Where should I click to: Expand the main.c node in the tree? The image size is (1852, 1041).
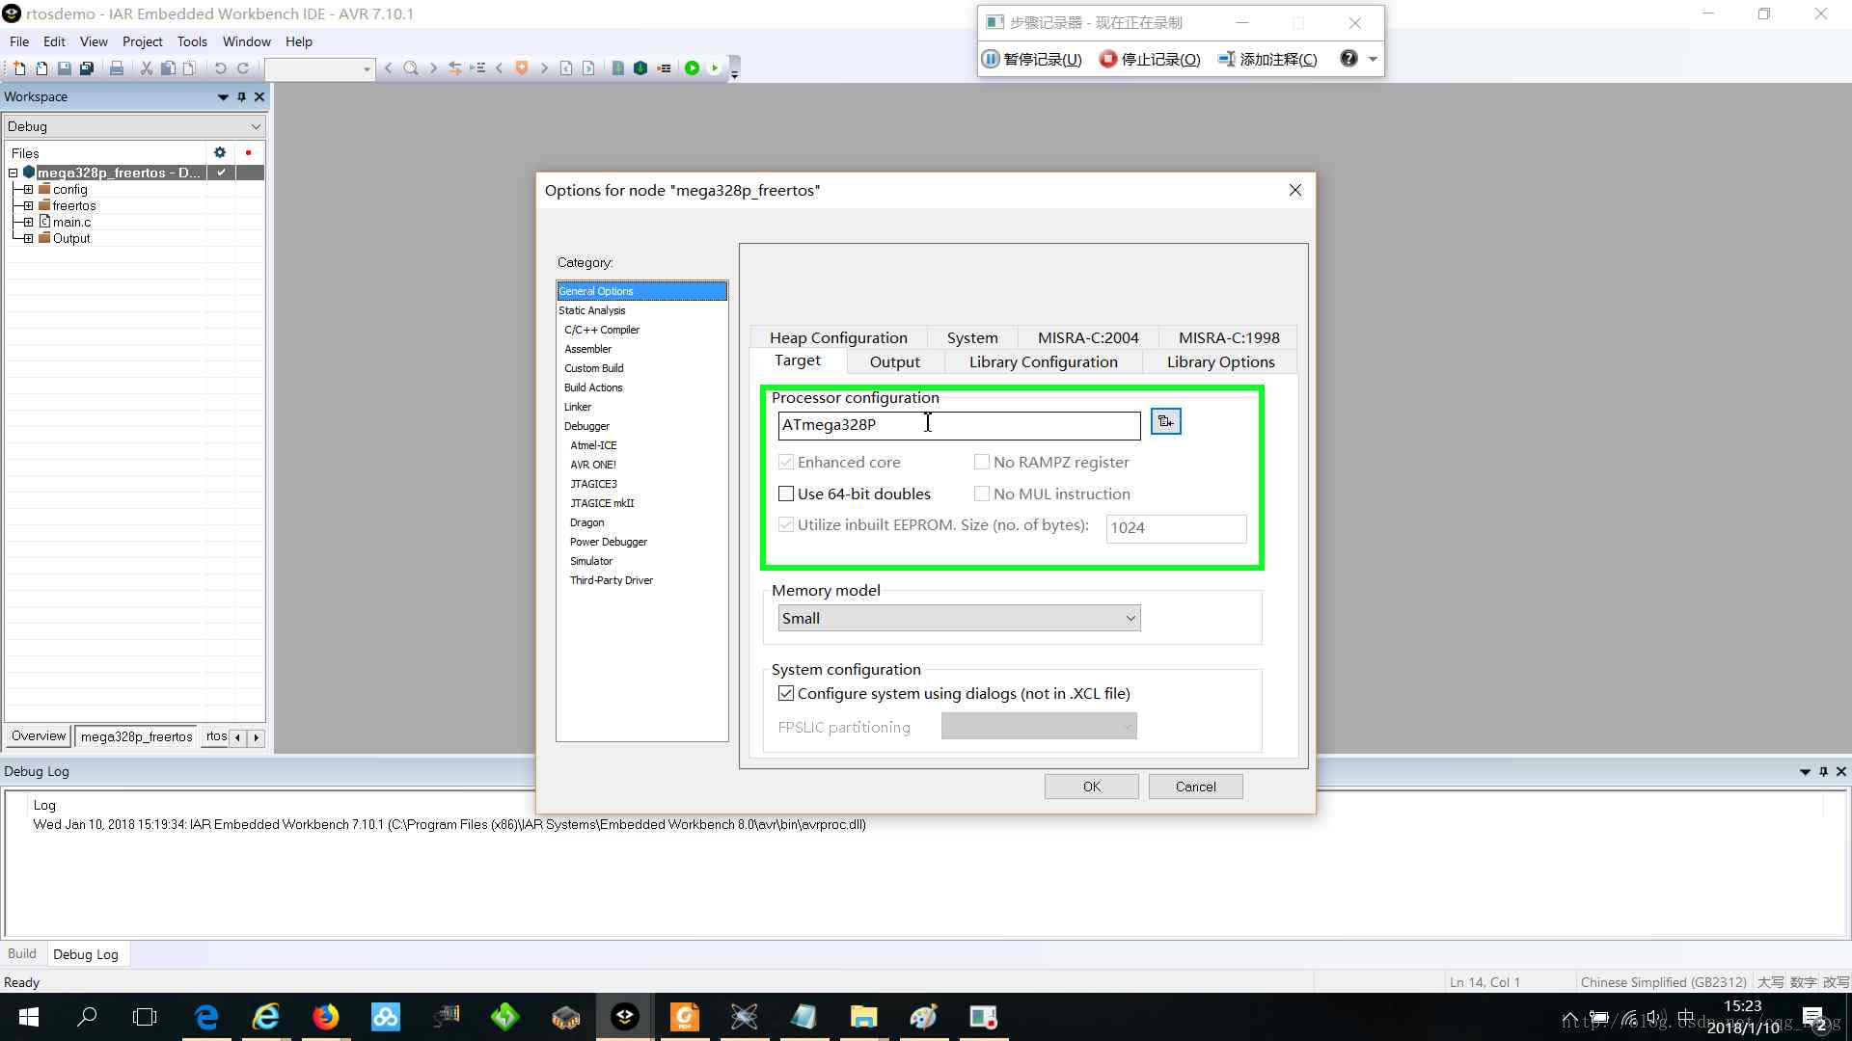[x=28, y=223]
